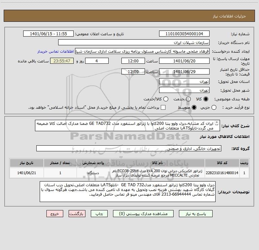Screen dimensions: 259x250
Task: Click the response deadline date 1401/06/20 field
Action: (184, 61)
